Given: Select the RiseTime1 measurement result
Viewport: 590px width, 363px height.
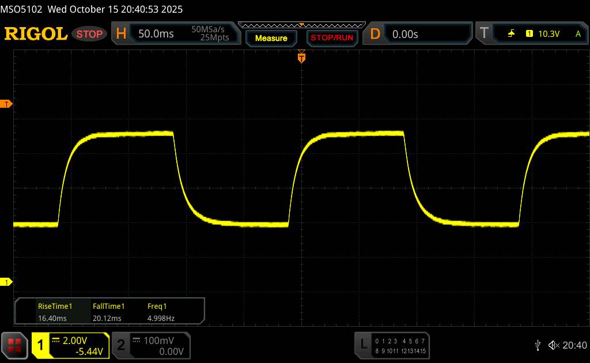Looking at the screenshot, I should pyautogui.click(x=55, y=312).
